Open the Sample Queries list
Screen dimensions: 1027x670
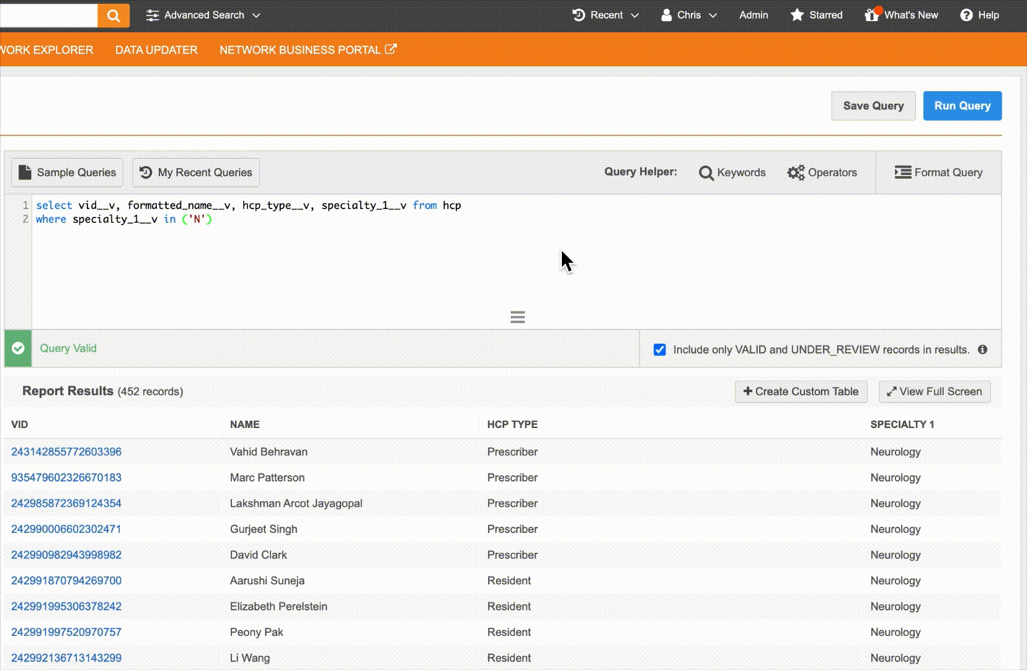click(x=67, y=172)
